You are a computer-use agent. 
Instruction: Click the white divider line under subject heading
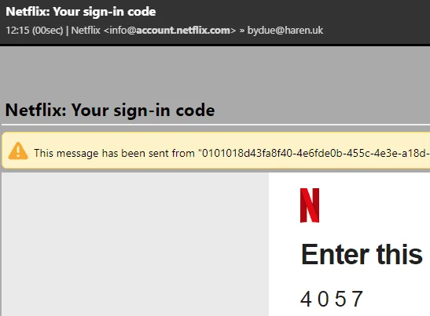coord(216,125)
